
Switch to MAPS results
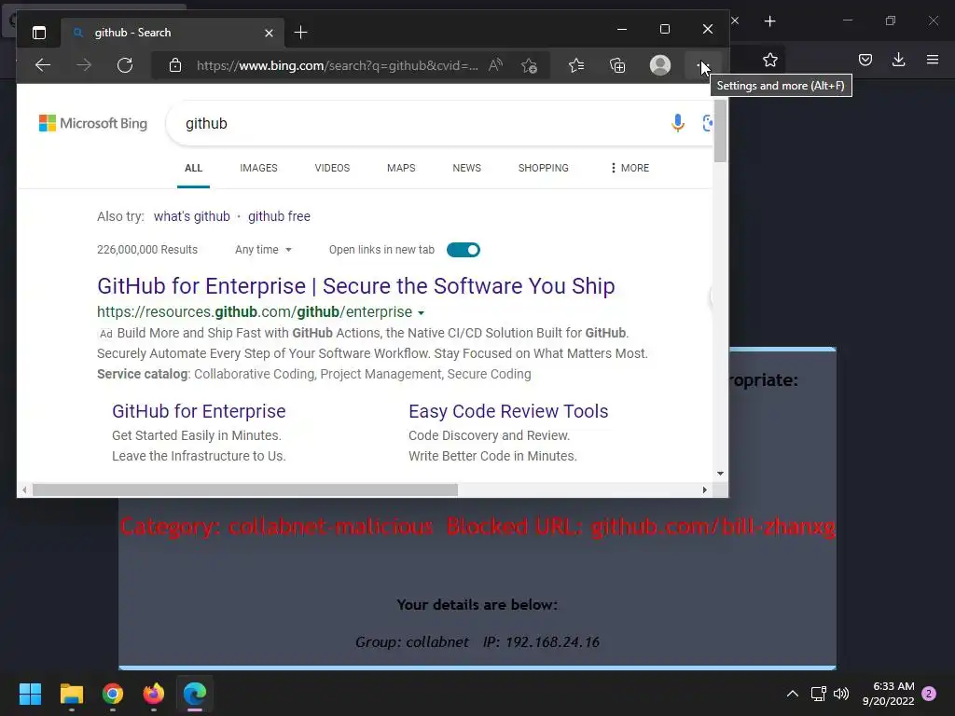tap(401, 168)
